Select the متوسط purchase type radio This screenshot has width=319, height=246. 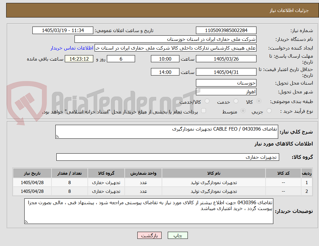(x=243, y=111)
